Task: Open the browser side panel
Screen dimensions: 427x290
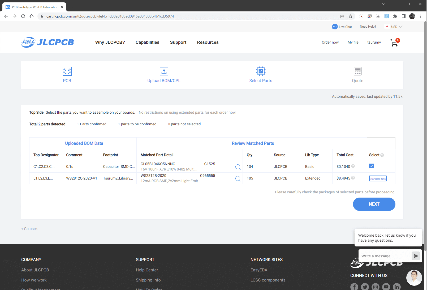Action: (x=404, y=16)
